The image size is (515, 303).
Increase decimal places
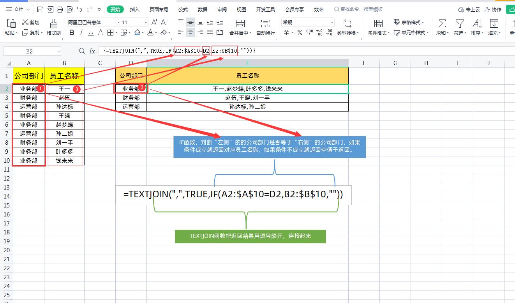(319, 33)
